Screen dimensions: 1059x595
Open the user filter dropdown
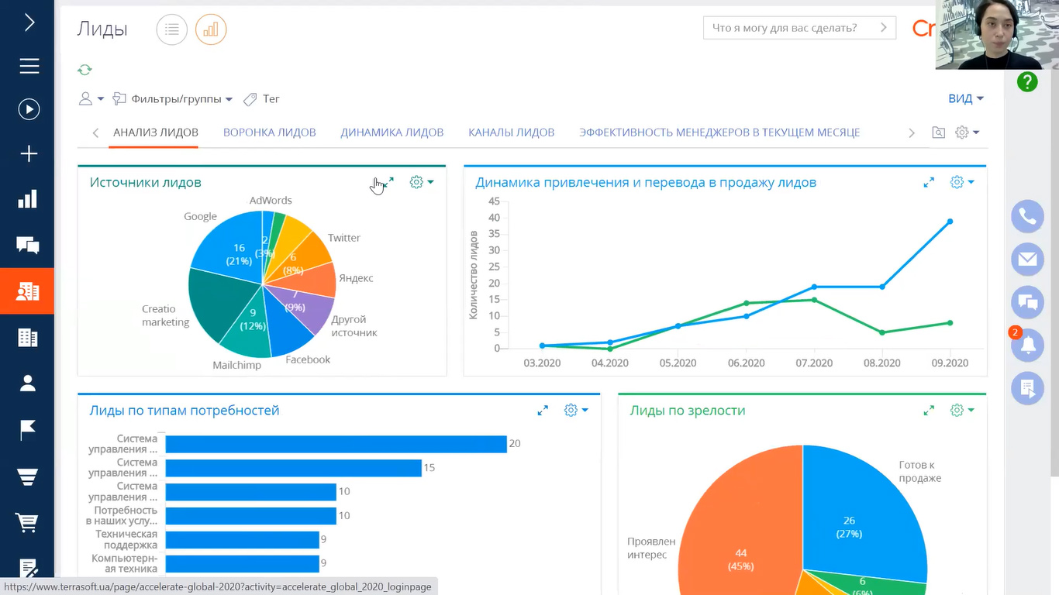91,98
